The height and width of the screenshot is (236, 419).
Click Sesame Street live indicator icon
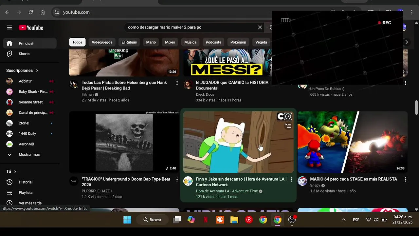click(51, 102)
